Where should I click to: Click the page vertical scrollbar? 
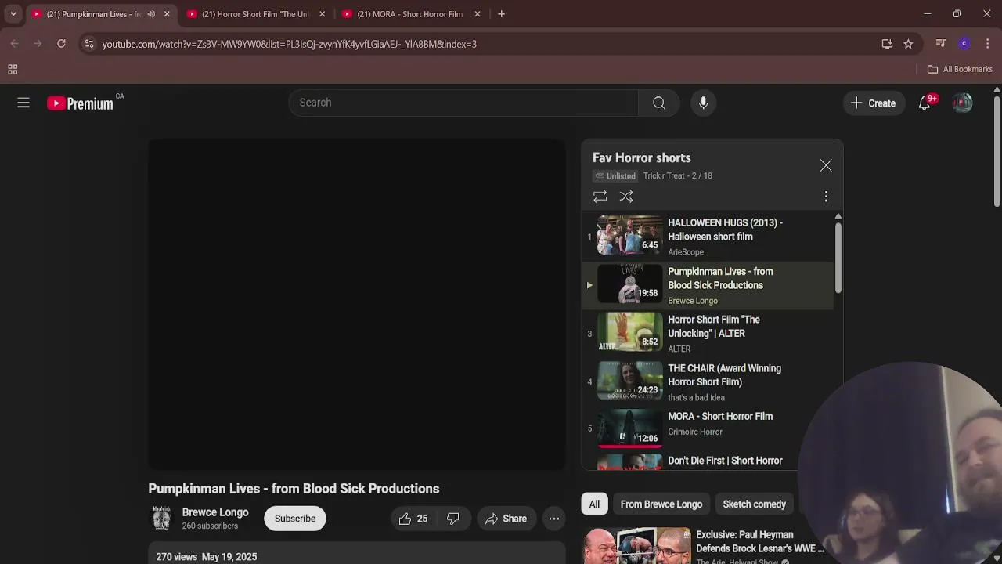pyautogui.click(x=997, y=151)
